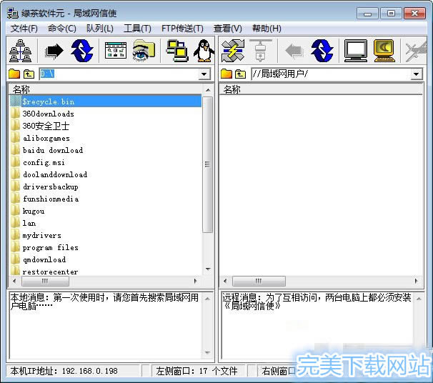Viewport: 433px width, 383px height.
Task: Click the black right arrow transfer icon
Action: [x=54, y=50]
